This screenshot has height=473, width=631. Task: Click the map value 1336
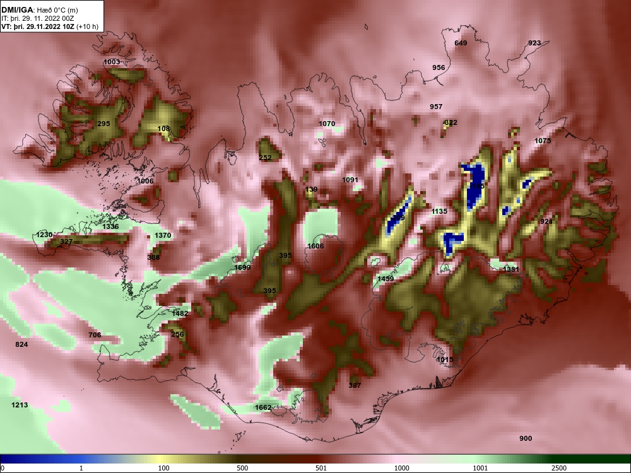click(x=110, y=227)
